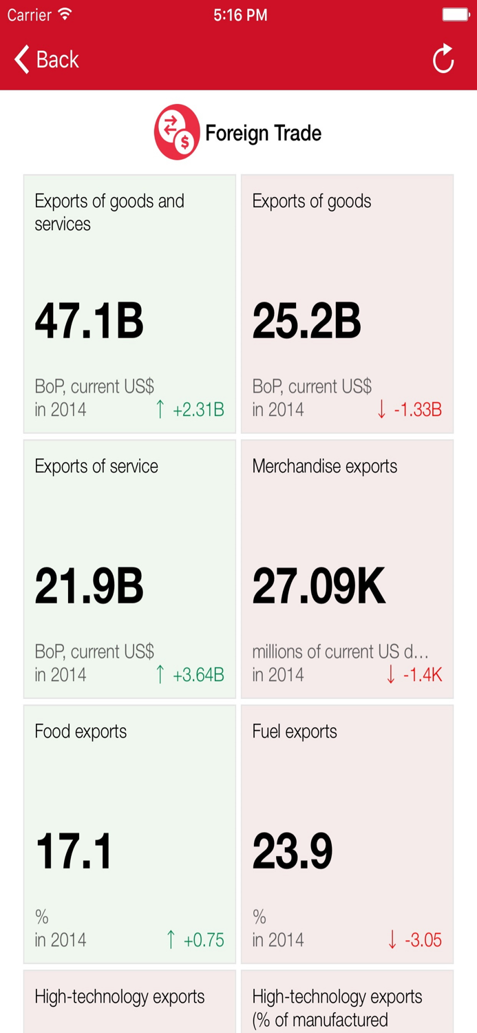Open Exports of goods and services card
The height and width of the screenshot is (1033, 477).
129,304
